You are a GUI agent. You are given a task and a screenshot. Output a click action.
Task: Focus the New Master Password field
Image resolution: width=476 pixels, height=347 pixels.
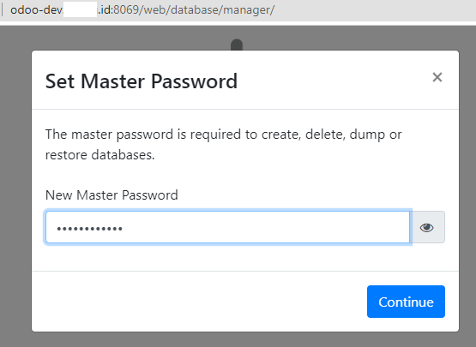pos(227,227)
